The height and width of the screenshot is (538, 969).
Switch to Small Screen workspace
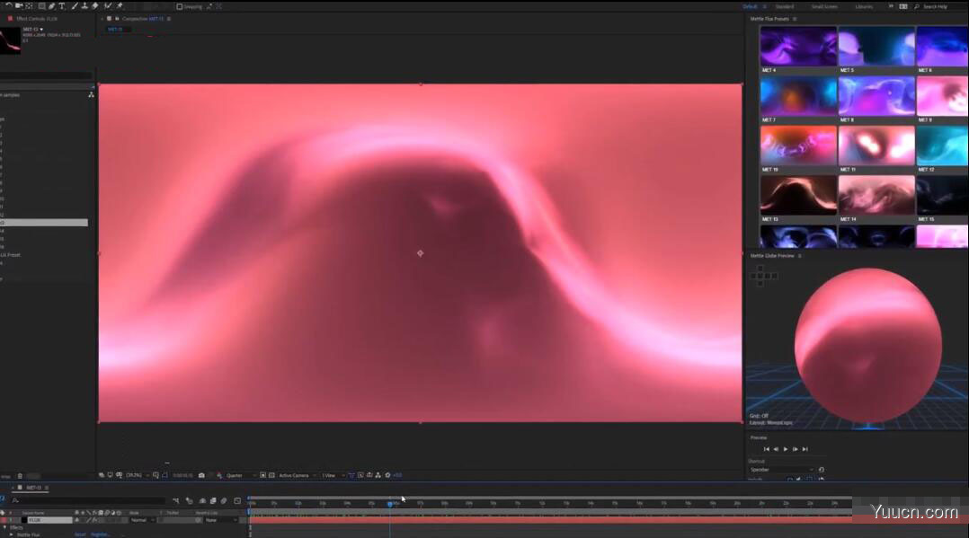click(x=824, y=7)
